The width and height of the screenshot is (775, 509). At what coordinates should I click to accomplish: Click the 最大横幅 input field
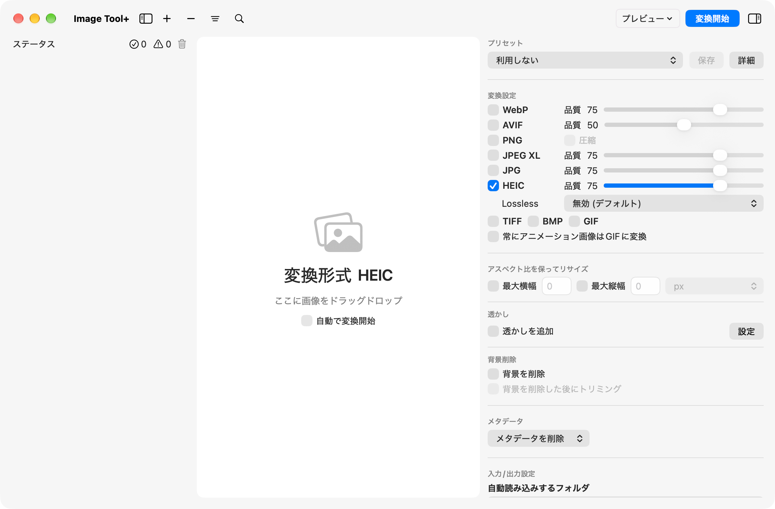556,286
